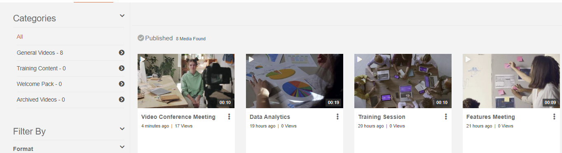Open the Data Analytics title link

(270, 117)
